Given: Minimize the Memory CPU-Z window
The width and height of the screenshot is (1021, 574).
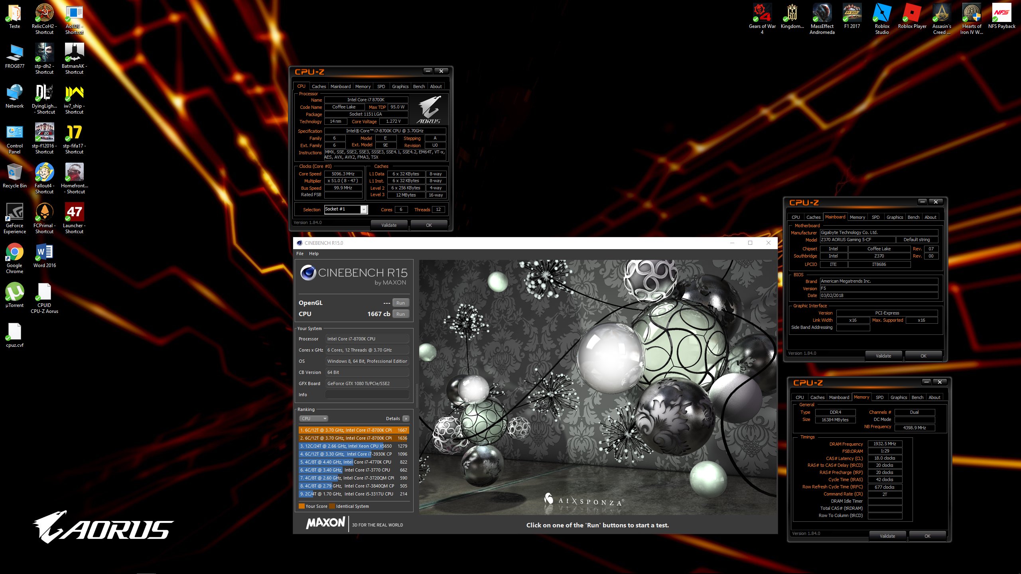Looking at the screenshot, I should [926, 382].
